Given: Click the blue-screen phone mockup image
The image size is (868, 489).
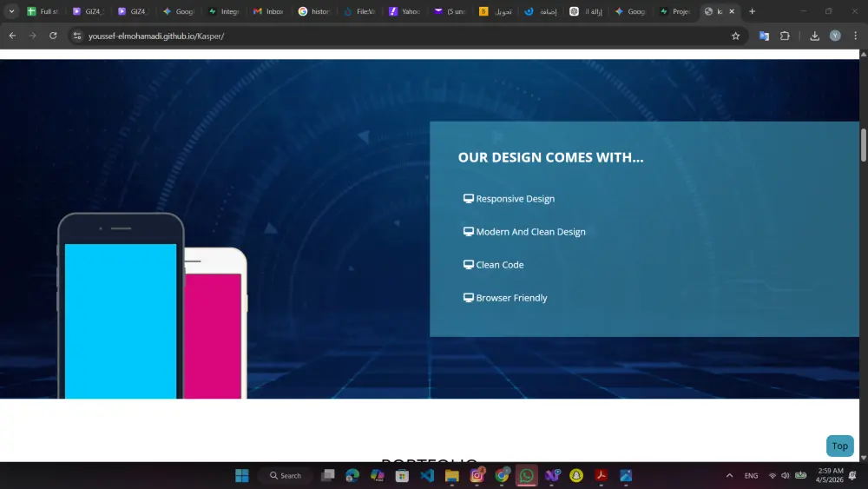Looking at the screenshot, I should tap(121, 306).
